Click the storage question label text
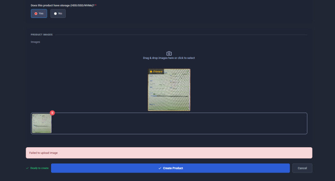This screenshot has width=335, height=181. (62, 5)
